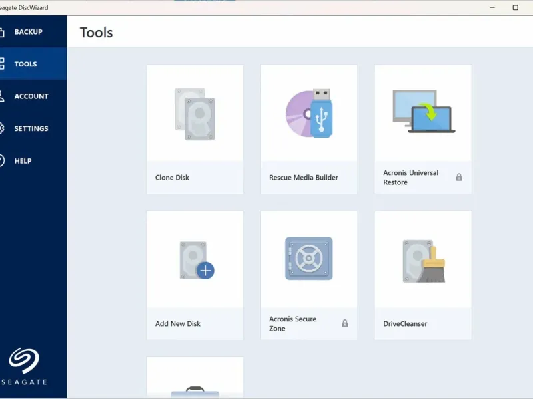The width and height of the screenshot is (533, 399).
Task: Click the Tools grid icon in sidebar
Action: tap(2, 64)
